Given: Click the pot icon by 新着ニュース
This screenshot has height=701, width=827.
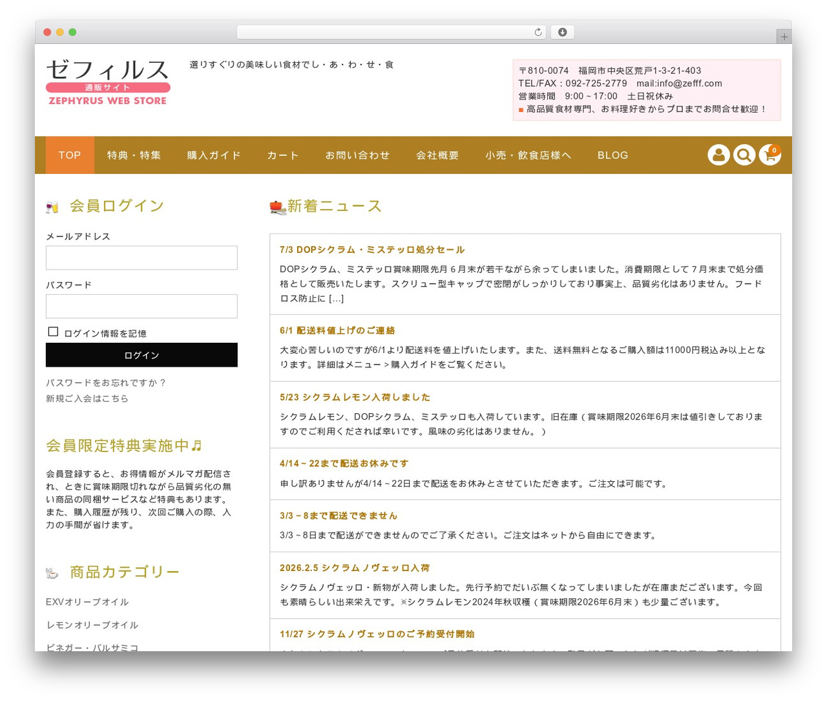Looking at the screenshot, I should [x=278, y=207].
